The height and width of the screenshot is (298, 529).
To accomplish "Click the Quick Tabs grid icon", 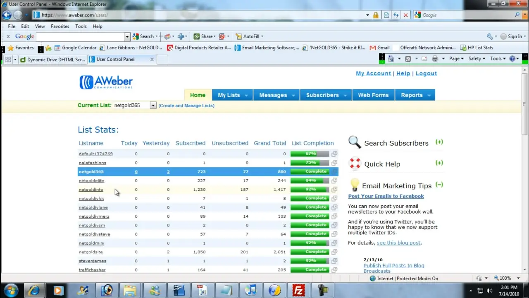I will (x=8, y=60).
